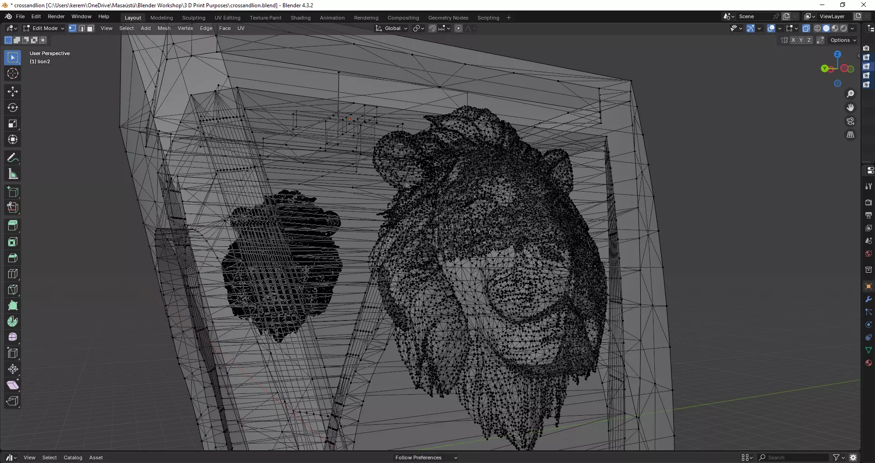
Task: Switch to wireframe viewport shading
Action: point(818,28)
